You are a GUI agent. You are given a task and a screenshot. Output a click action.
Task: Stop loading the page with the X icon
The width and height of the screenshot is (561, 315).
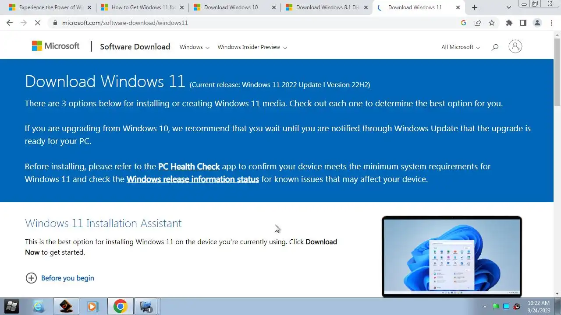tap(38, 23)
